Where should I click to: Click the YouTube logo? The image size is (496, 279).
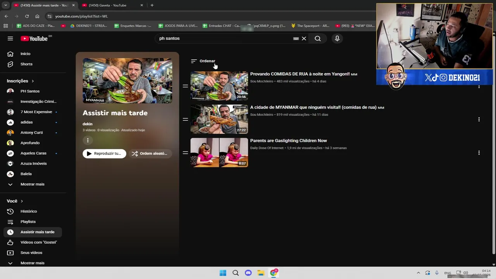click(34, 38)
